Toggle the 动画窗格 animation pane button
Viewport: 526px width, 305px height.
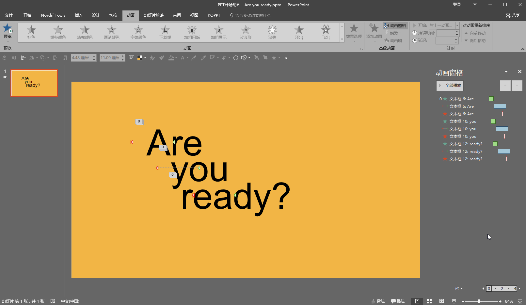coord(395,25)
